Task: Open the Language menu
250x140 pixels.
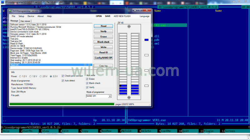Action: pyautogui.click(x=144, y=16)
